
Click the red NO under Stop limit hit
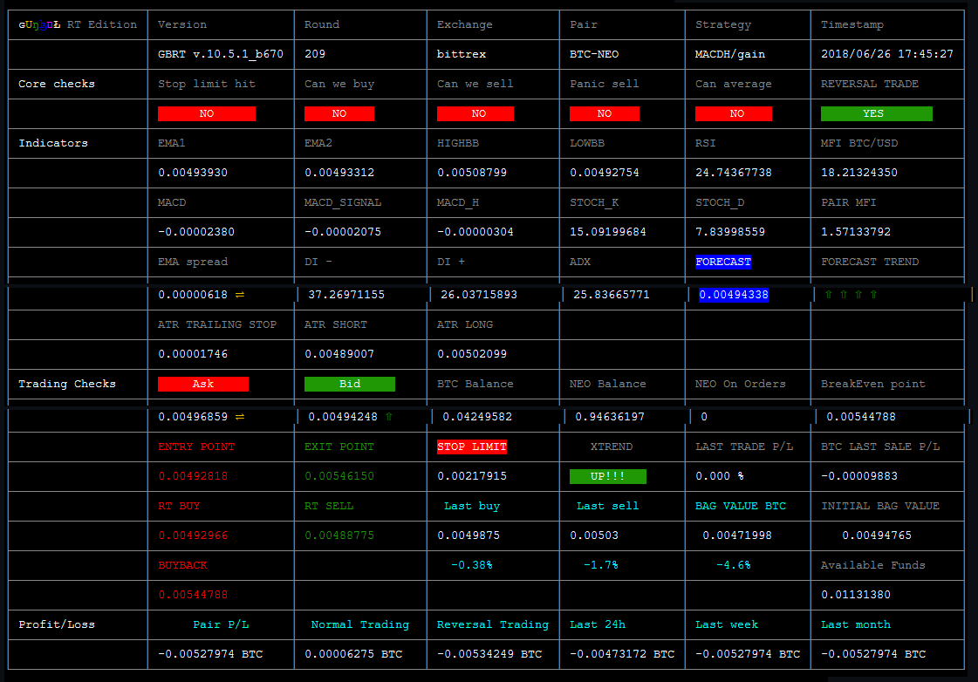[x=207, y=113]
